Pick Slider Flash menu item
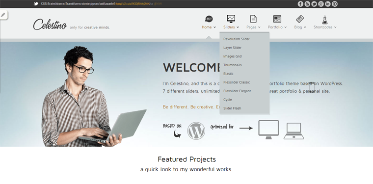373x184 pixels. click(x=232, y=108)
